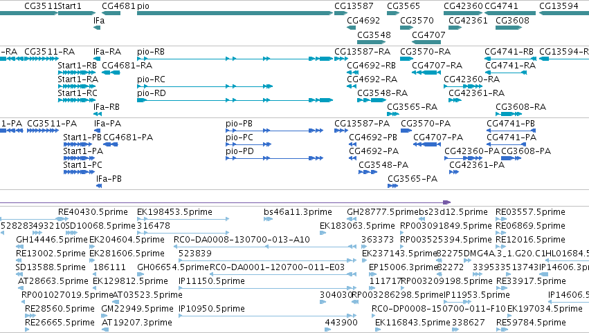Open transcript IFa-RA

point(107,51)
